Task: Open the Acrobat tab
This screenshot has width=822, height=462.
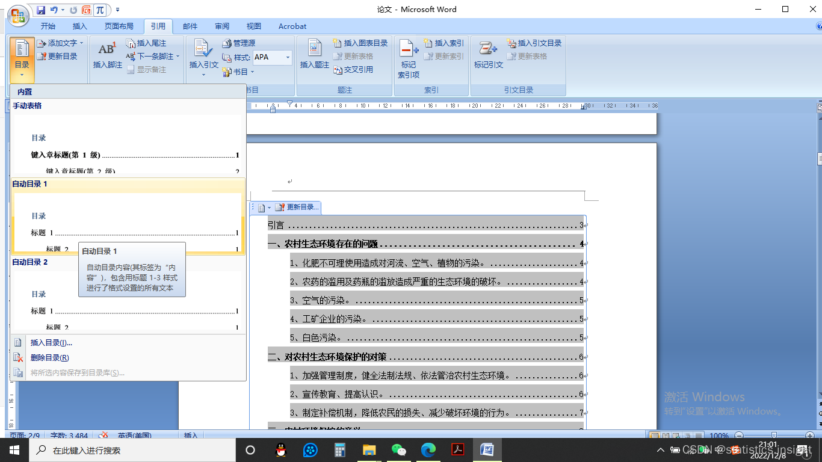Action: click(x=292, y=26)
